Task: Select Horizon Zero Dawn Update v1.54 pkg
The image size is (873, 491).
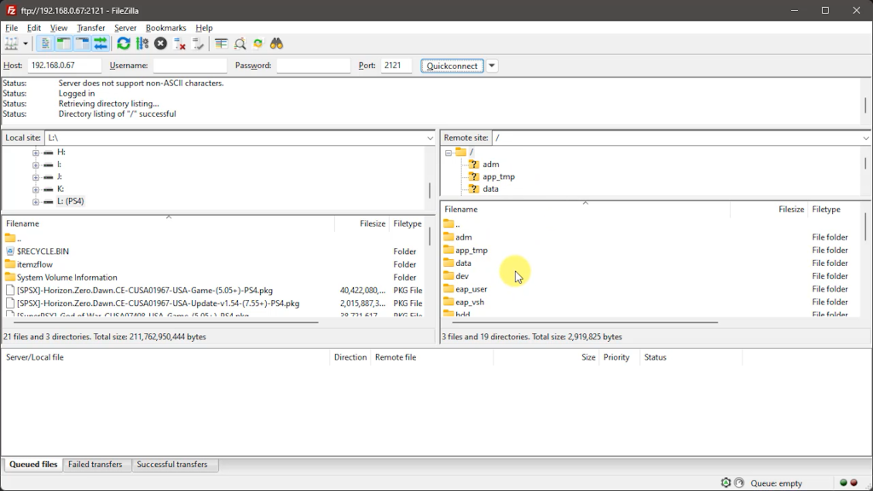Action: [158, 303]
